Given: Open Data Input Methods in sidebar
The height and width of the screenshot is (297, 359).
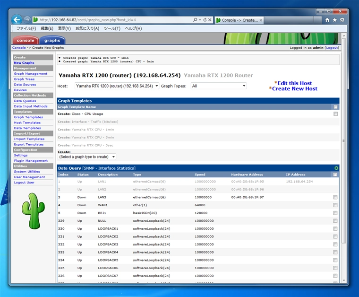Looking at the screenshot, I should [x=31, y=106].
